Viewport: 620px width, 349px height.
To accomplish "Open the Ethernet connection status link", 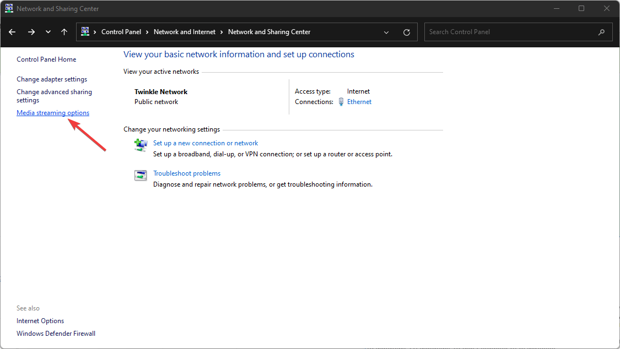I will coord(359,102).
